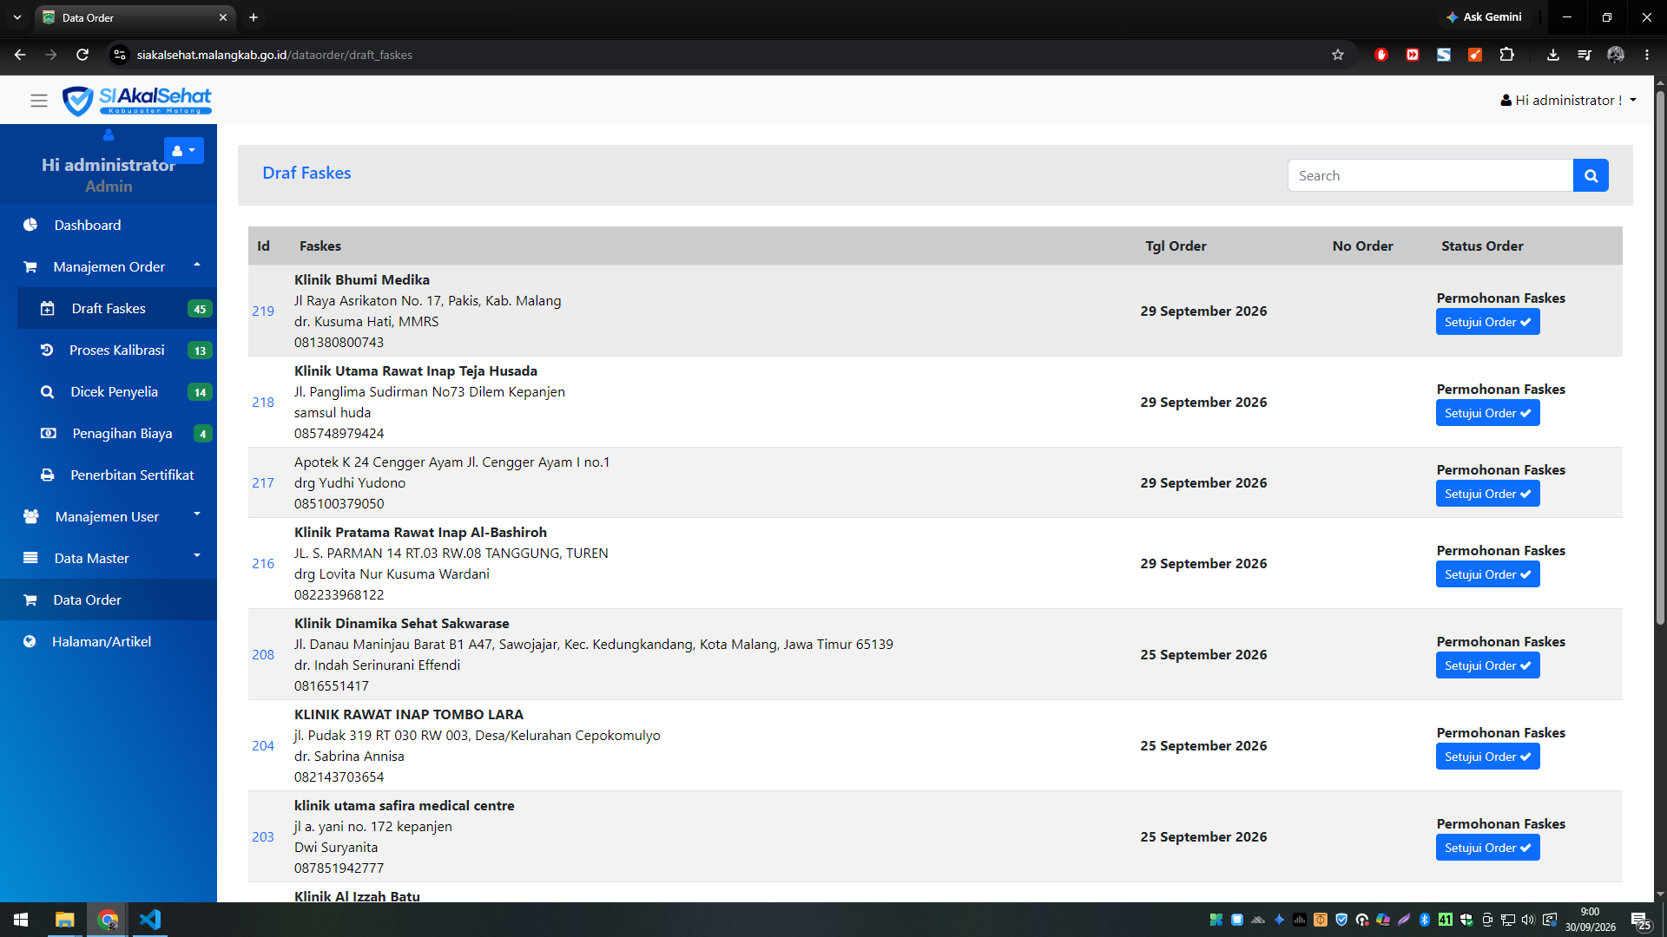Image resolution: width=1667 pixels, height=937 pixels.
Task: Expand the Manajemen User menu
Action: coord(109,516)
